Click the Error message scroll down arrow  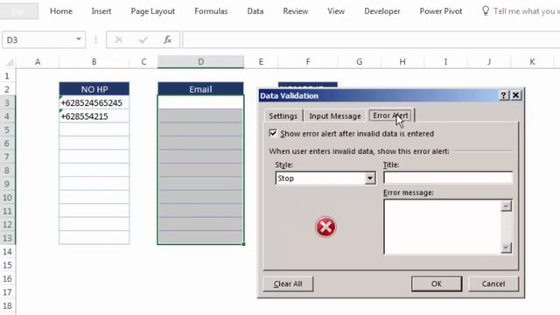click(x=506, y=247)
